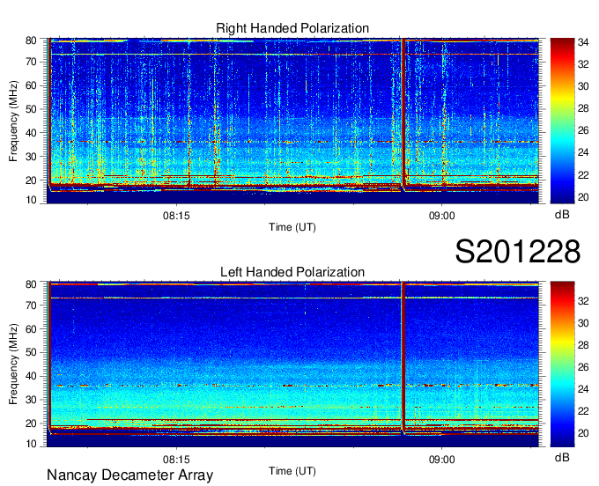Click the 'dB' unit label under lower colorbar
599x486 pixels.
tap(562, 457)
